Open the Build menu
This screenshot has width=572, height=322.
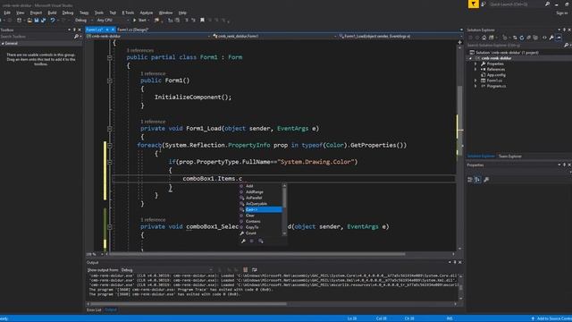[x=52, y=13]
